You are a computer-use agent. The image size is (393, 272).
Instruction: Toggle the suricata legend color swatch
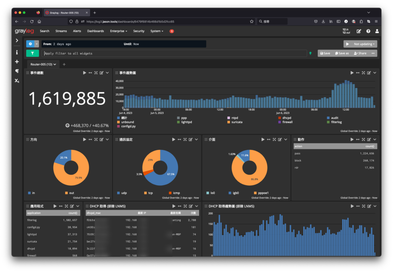click(x=229, y=122)
